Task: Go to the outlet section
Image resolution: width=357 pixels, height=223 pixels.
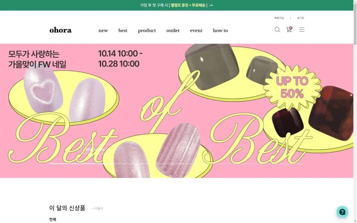Action: (x=173, y=31)
